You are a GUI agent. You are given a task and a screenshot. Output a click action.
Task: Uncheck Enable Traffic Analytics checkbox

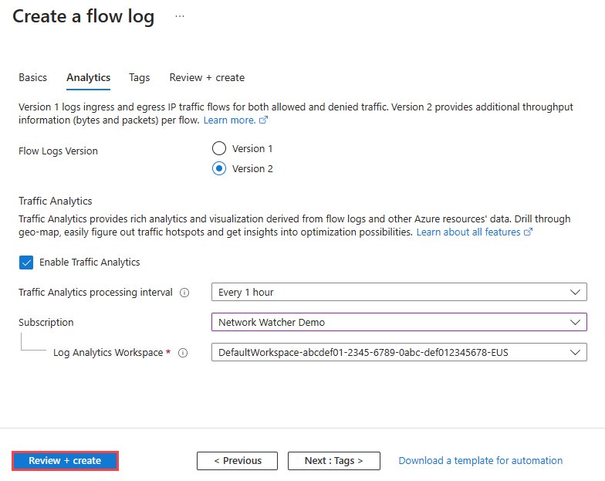click(26, 263)
